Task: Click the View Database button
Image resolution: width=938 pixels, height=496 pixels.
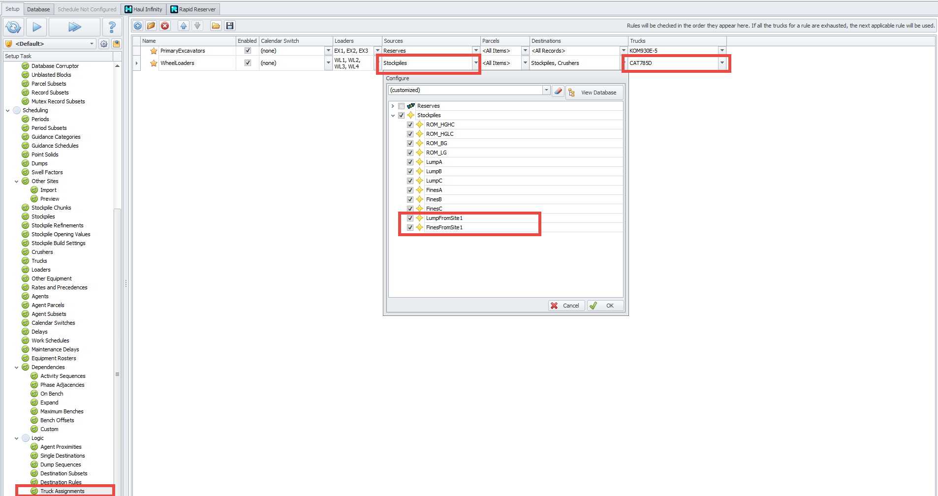Action: (594, 93)
